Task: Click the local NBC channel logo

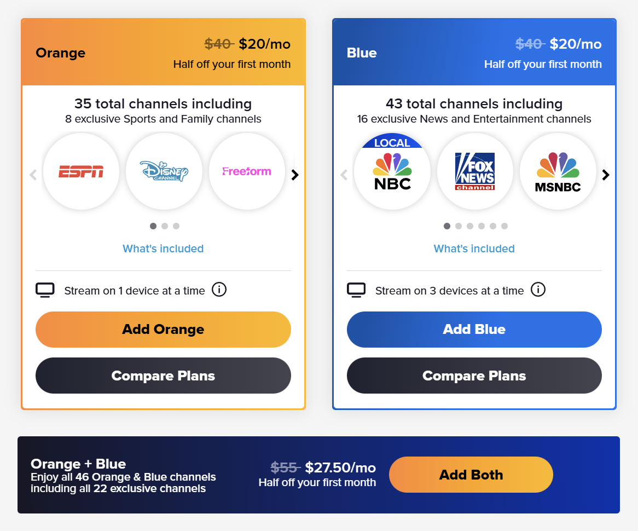Action: click(392, 171)
